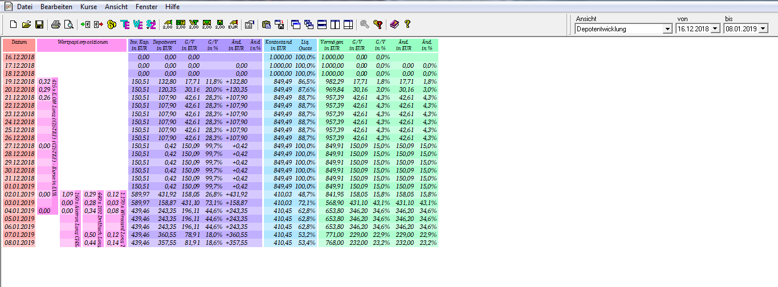
Task: Expand the 'bis' end date picker
Action: coord(763,29)
